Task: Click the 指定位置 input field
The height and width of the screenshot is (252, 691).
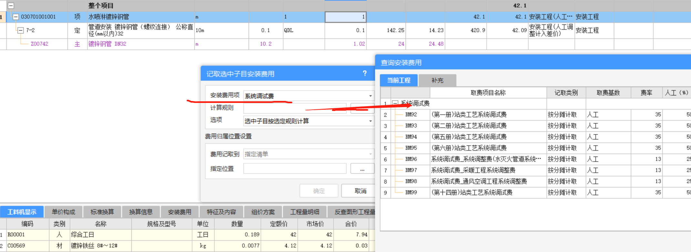Action: (295, 168)
